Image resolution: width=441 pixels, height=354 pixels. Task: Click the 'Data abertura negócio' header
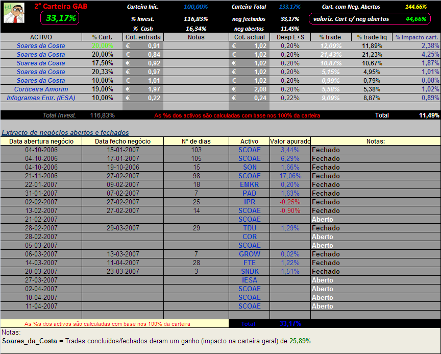[x=41, y=141]
